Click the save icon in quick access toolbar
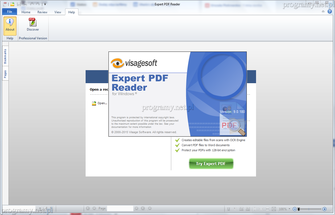This screenshot has width=335, height=215. point(19,4)
